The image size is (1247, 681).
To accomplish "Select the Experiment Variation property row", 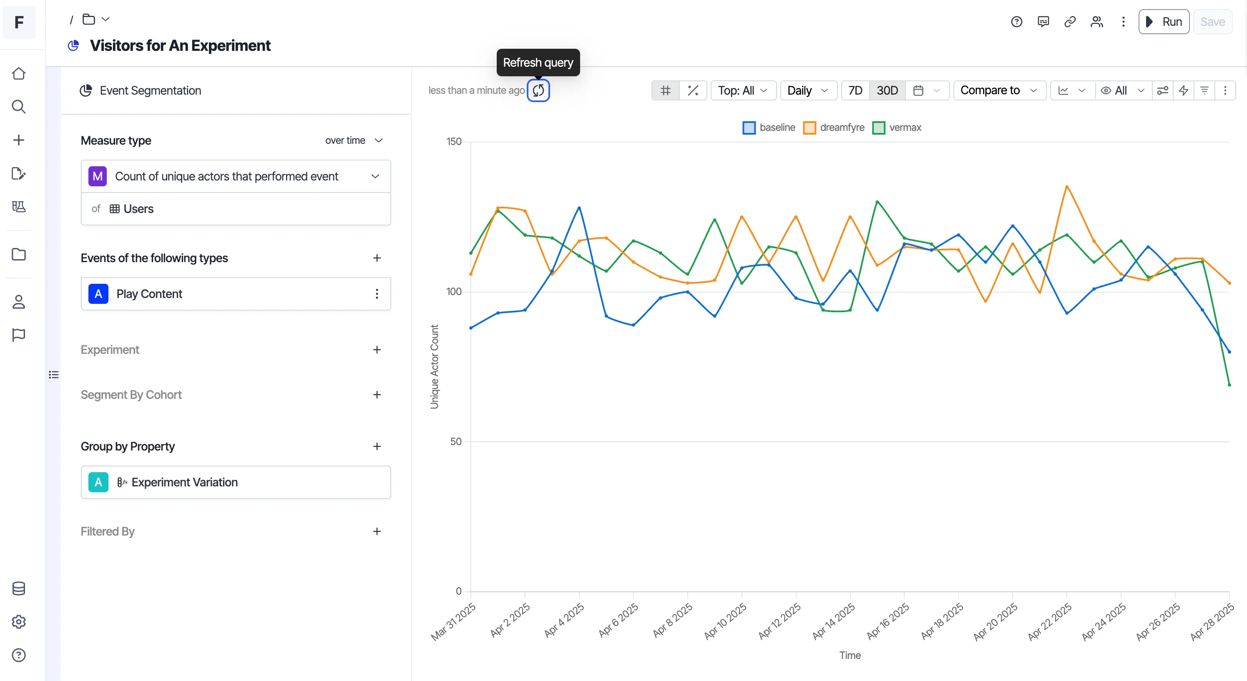I will click(236, 482).
